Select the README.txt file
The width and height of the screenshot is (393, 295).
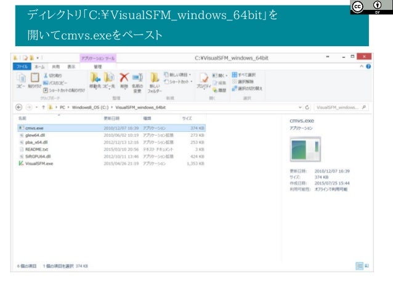point(36,150)
